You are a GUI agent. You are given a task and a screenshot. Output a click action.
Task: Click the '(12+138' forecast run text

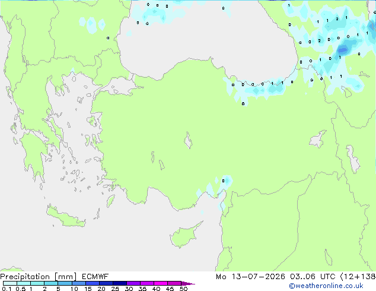pos(358,277)
